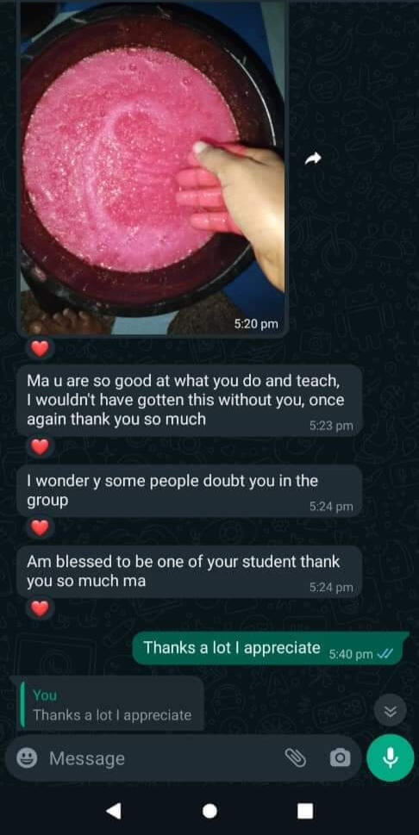This screenshot has width=419, height=835.
Task: Select the "Thanks a lot I appreciate" sent bubble
Action: (x=271, y=648)
